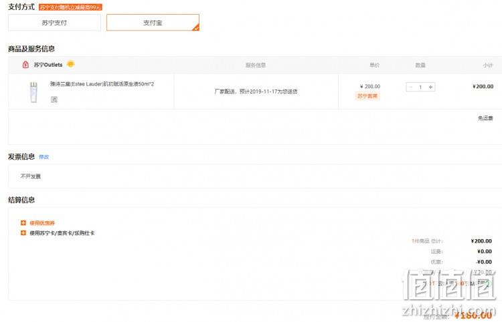Increase the product quantity with plus
502x322 pixels.
(x=430, y=87)
